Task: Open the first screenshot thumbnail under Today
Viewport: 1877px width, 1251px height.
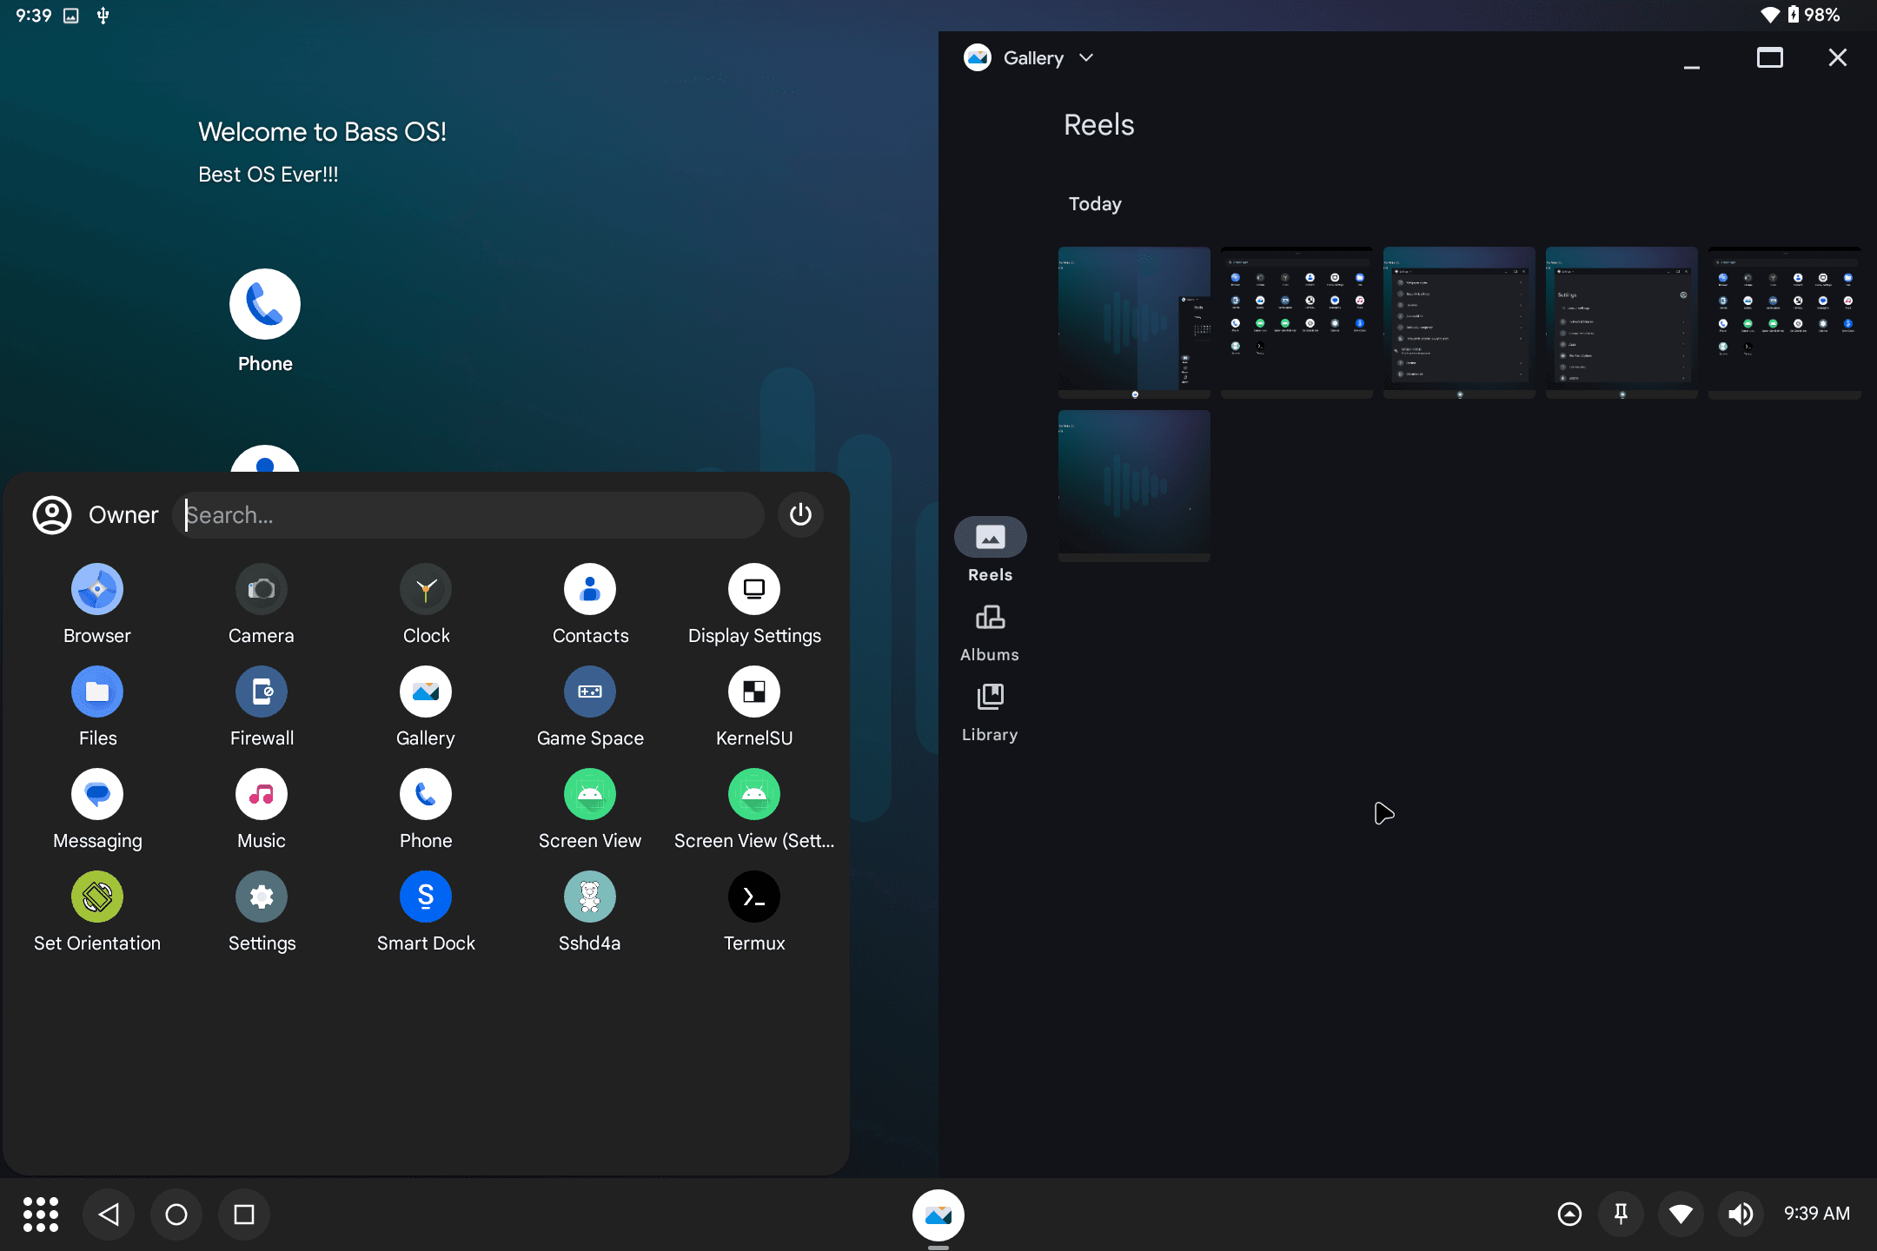Action: 1133,321
